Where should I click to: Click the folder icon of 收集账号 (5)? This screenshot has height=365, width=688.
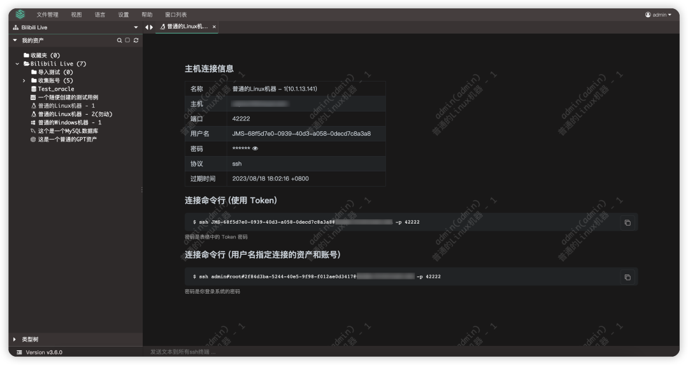34,80
